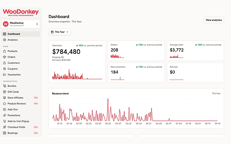Click the Bundles icon
The height and width of the screenshot is (144, 231).
point(5,86)
